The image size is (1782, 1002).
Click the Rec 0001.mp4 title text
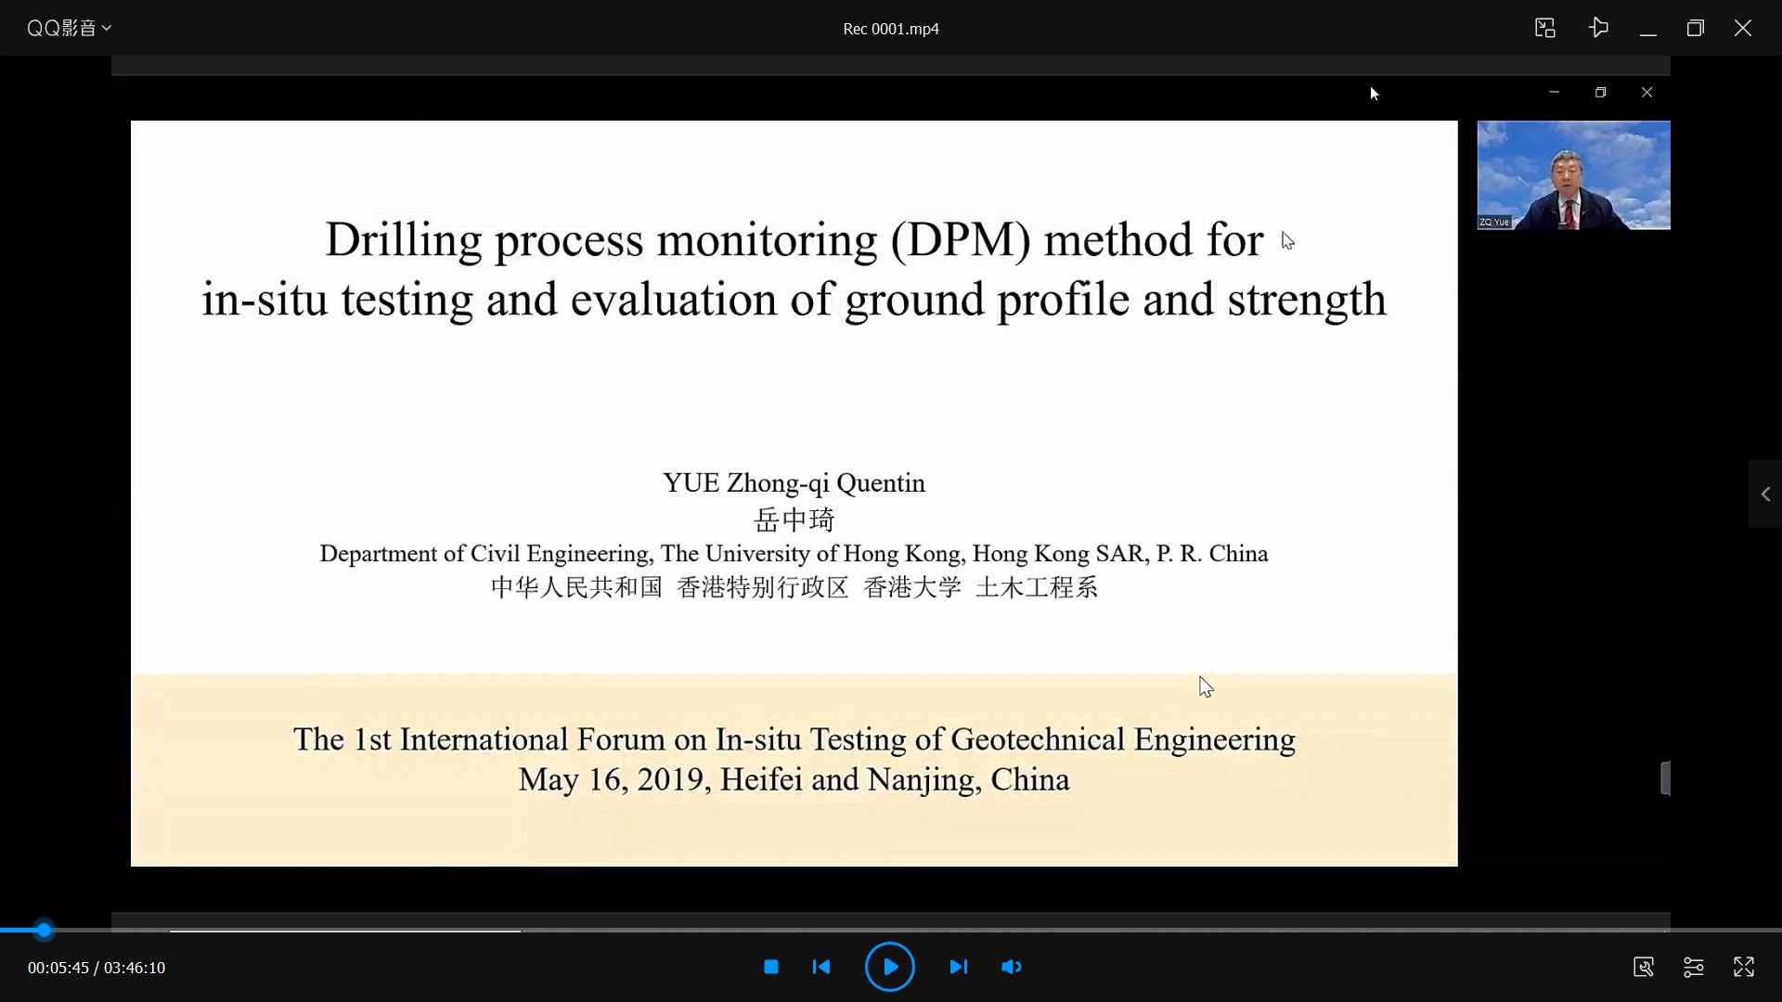click(890, 29)
